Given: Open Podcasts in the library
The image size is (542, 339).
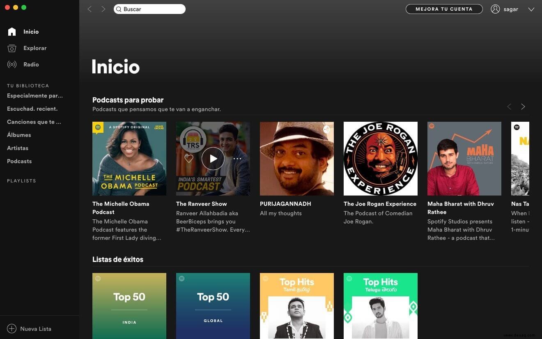Looking at the screenshot, I should pyautogui.click(x=19, y=161).
